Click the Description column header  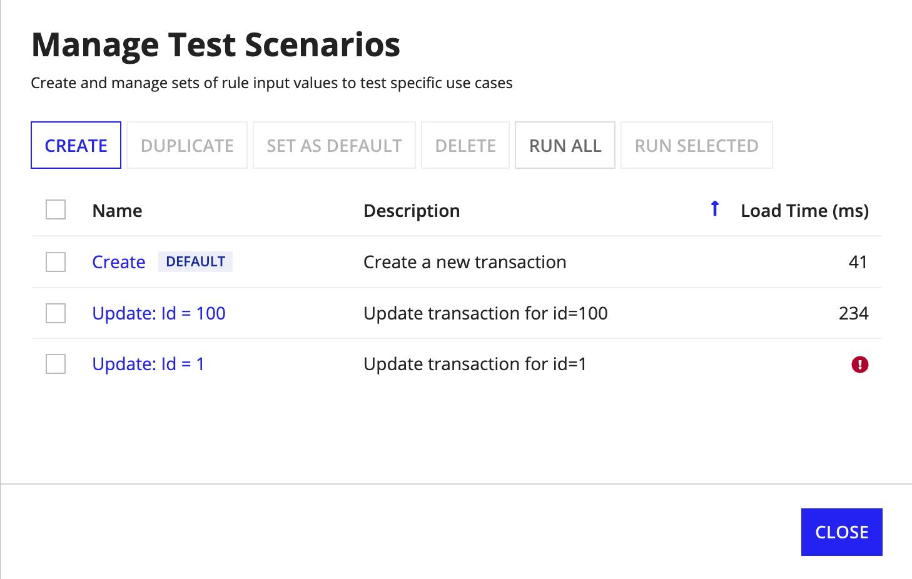point(412,211)
